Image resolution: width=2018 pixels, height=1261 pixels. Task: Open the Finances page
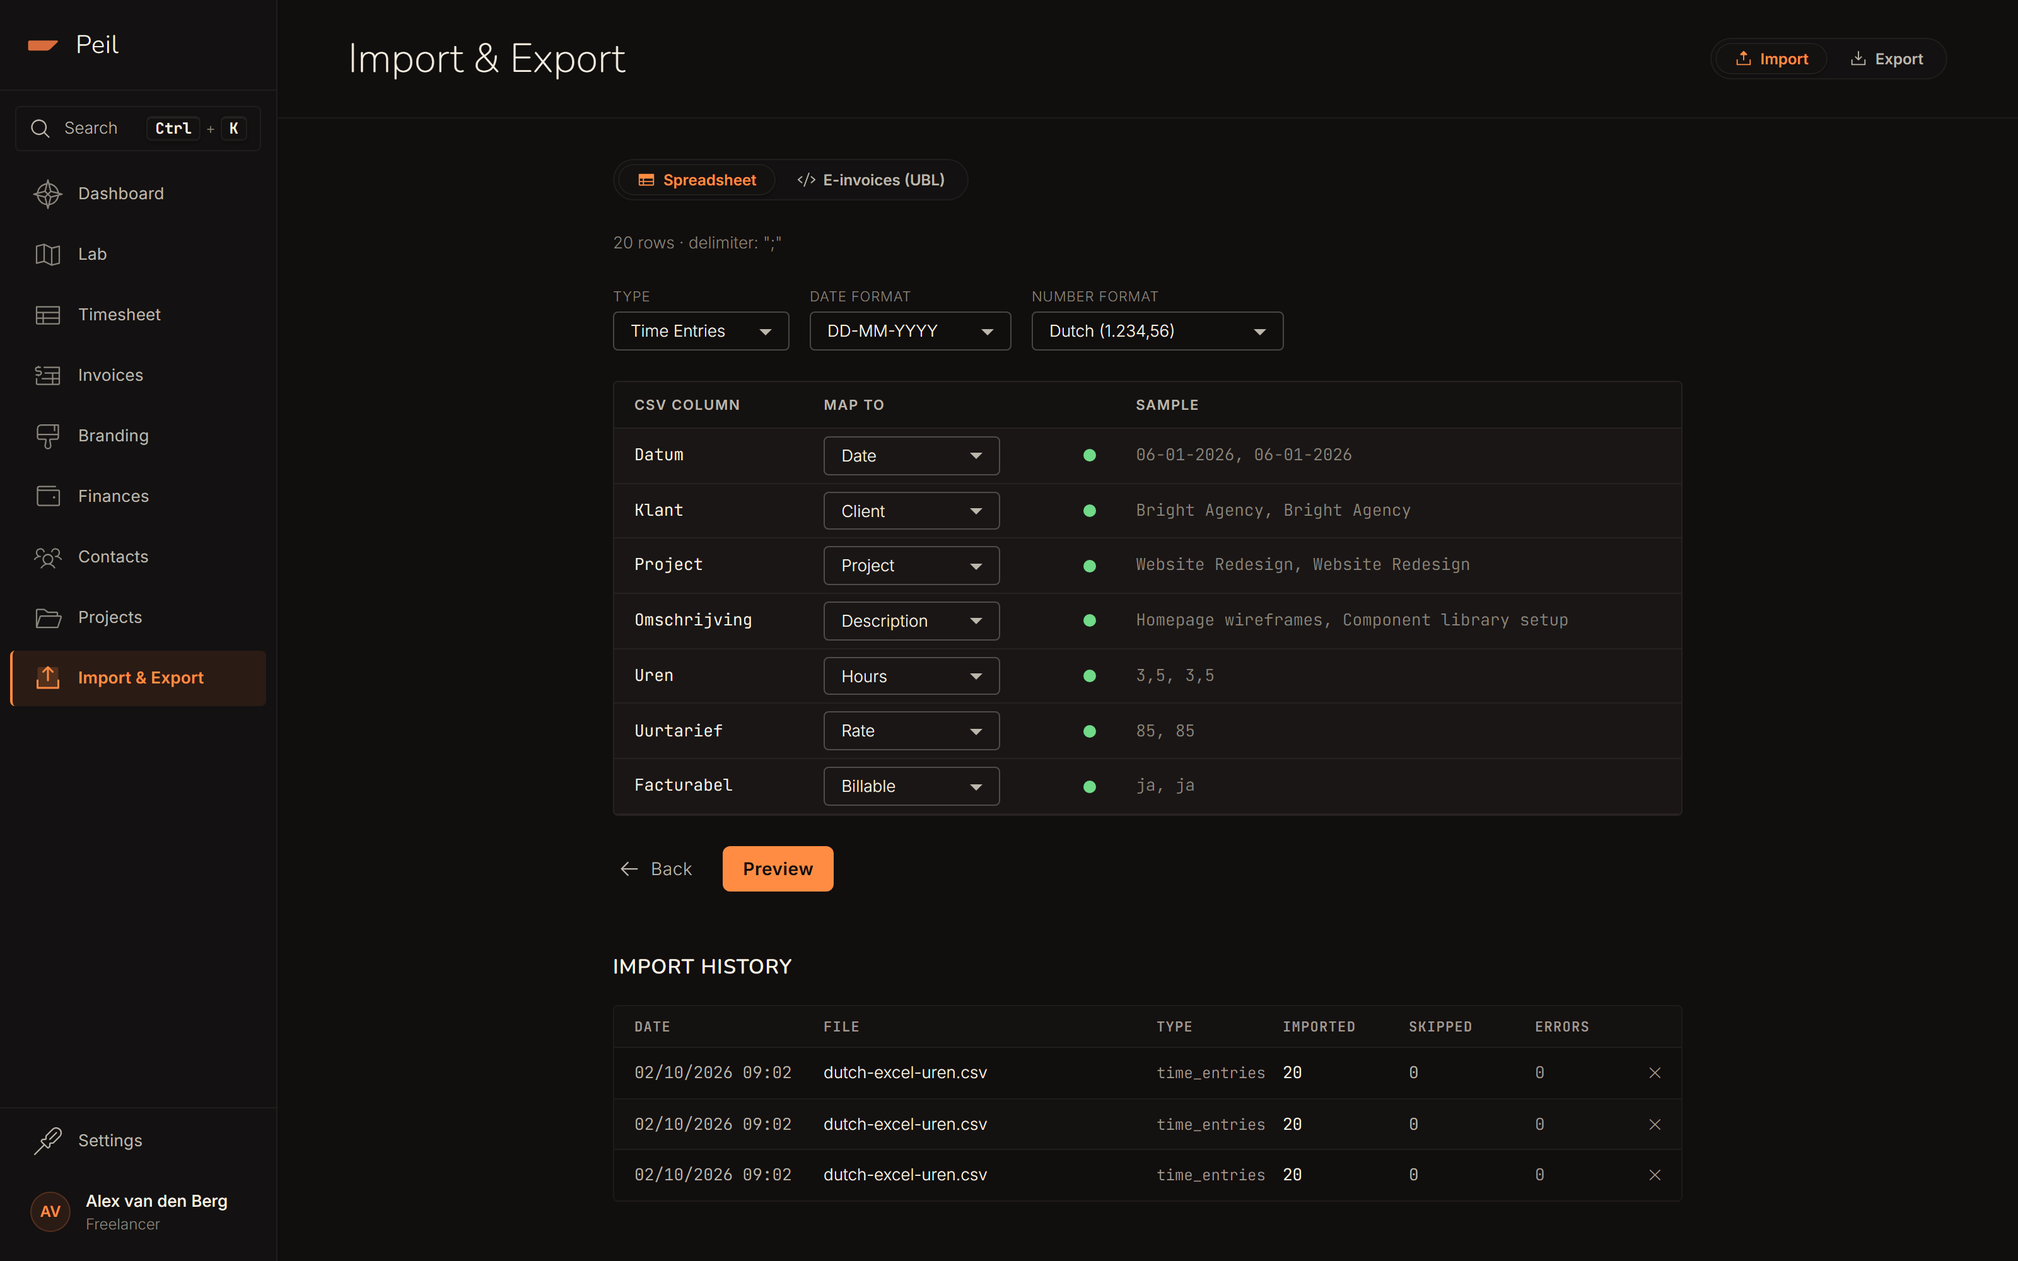[x=137, y=496]
